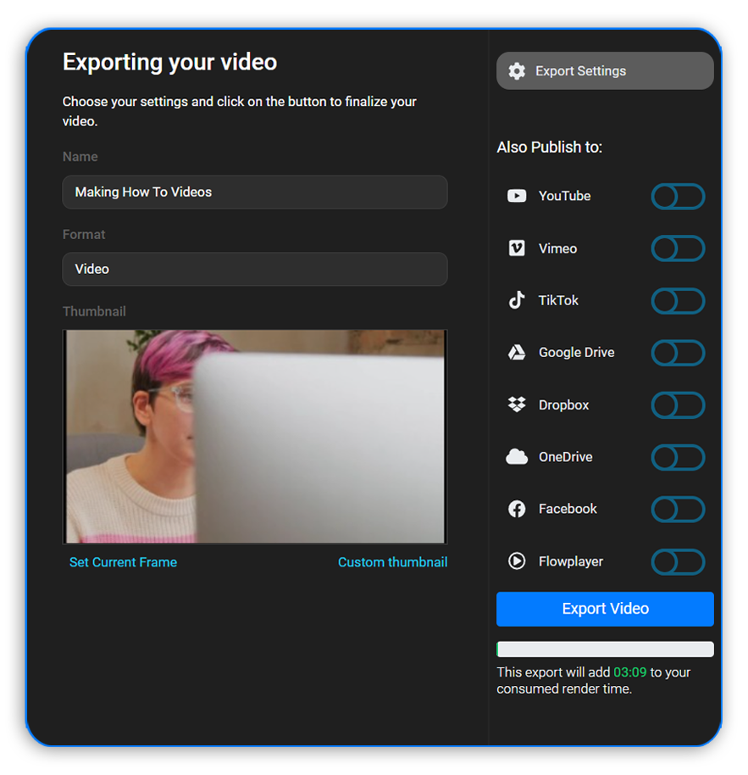Click the OneDrive cloud icon
The width and height of the screenshot is (748, 775).
coord(517,457)
